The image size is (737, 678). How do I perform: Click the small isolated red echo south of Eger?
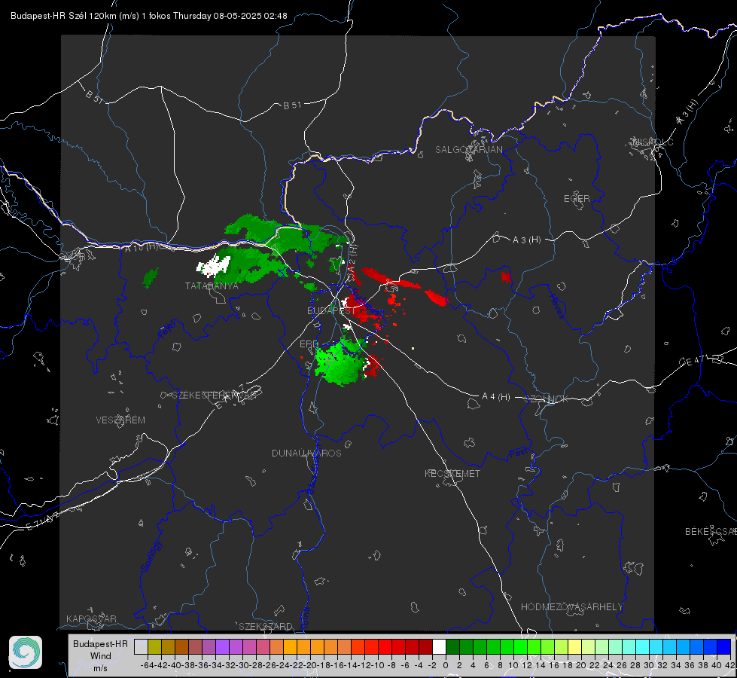pos(506,276)
